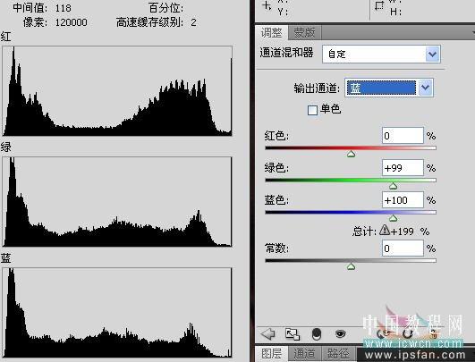
Task: Click the 蓝色 slider handle
Action: coord(394,218)
